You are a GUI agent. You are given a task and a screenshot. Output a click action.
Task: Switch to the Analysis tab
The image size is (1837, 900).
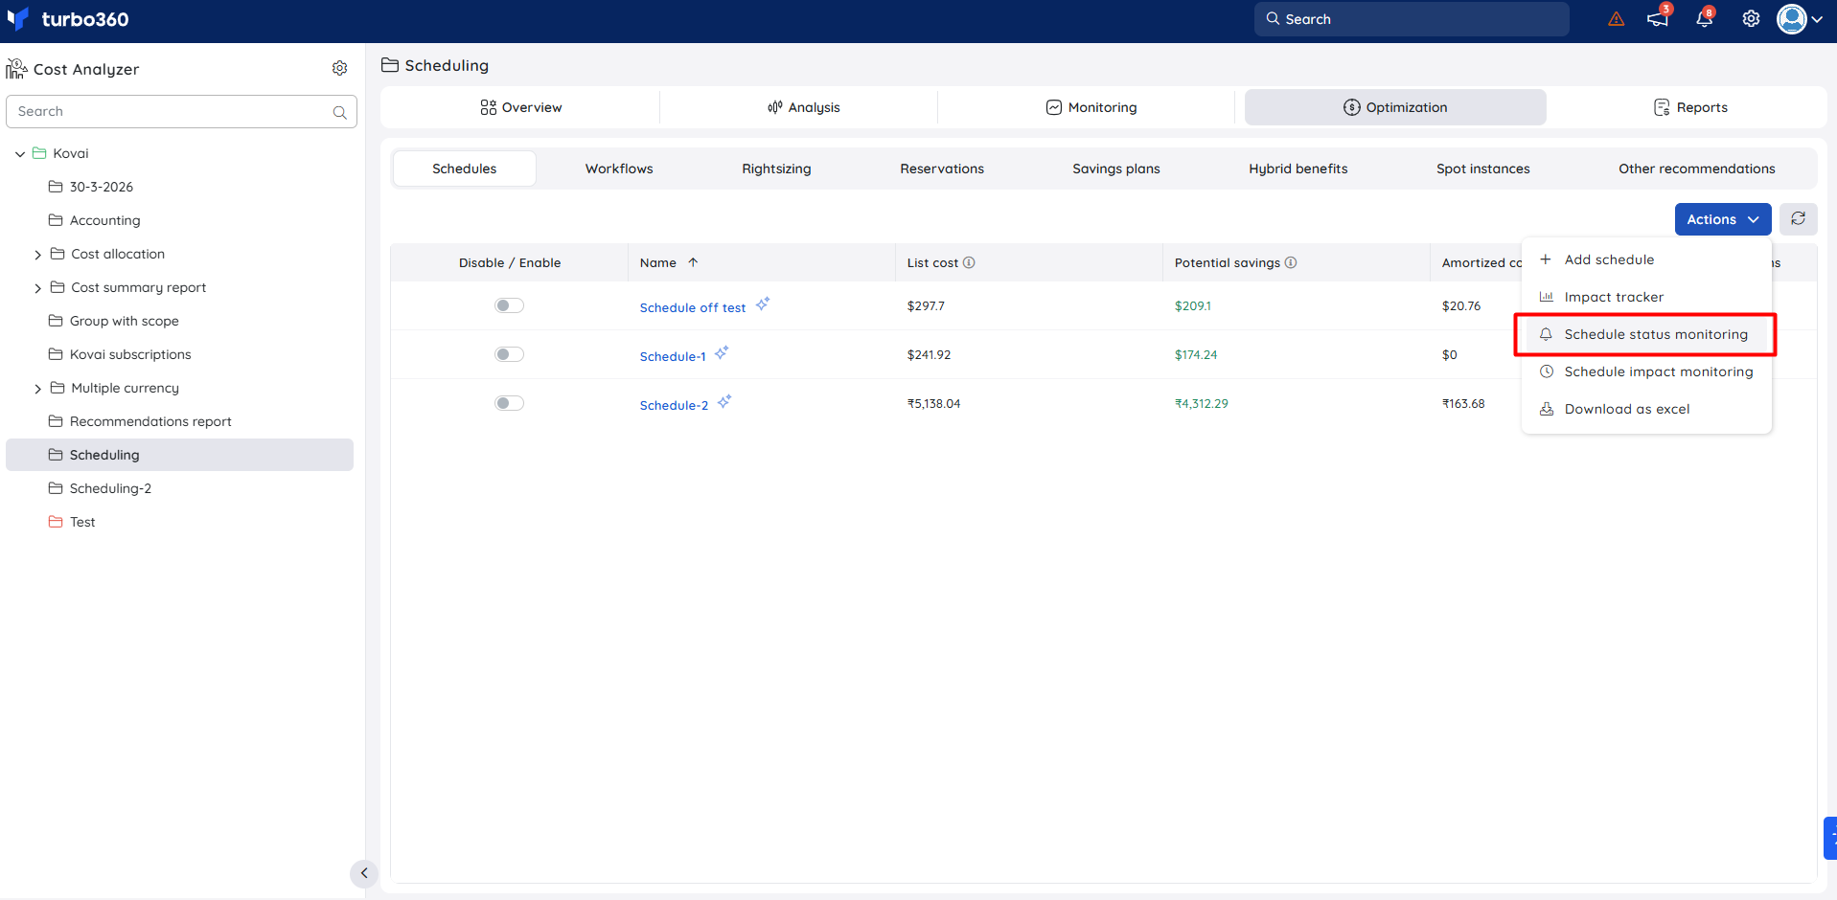[803, 107]
